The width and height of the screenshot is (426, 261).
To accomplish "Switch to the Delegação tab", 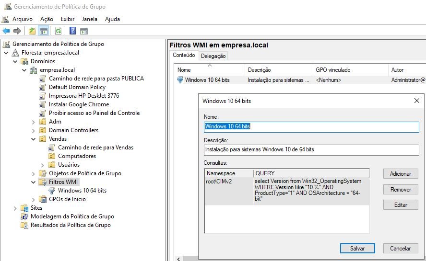I will (213, 56).
